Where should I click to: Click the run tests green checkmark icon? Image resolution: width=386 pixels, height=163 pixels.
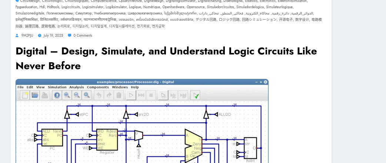coord(195,95)
